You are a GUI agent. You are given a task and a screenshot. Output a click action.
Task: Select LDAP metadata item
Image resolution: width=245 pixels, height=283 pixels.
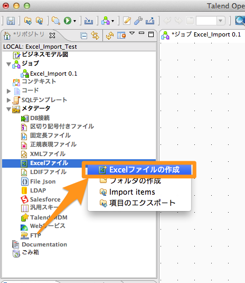(x=38, y=190)
